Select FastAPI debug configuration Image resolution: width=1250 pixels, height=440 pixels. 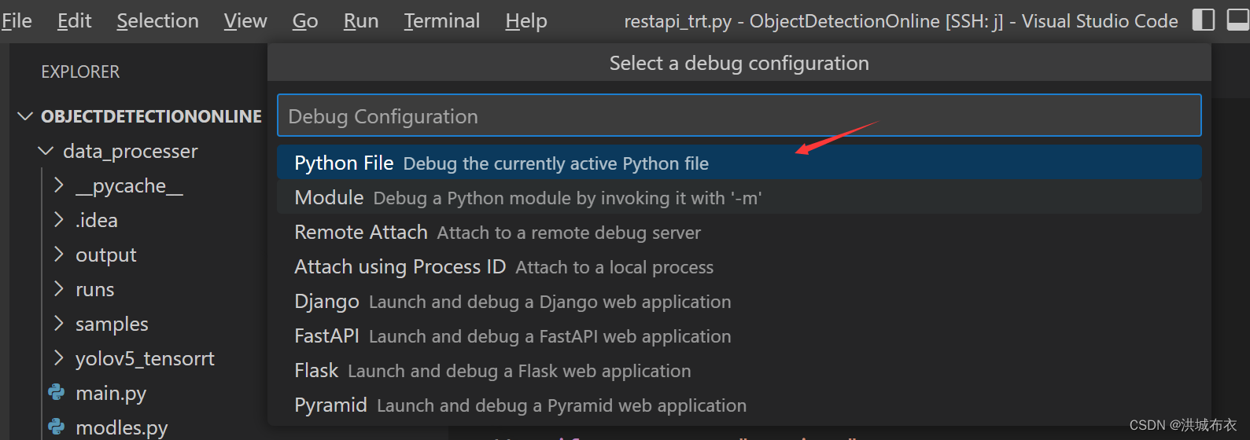(x=512, y=336)
